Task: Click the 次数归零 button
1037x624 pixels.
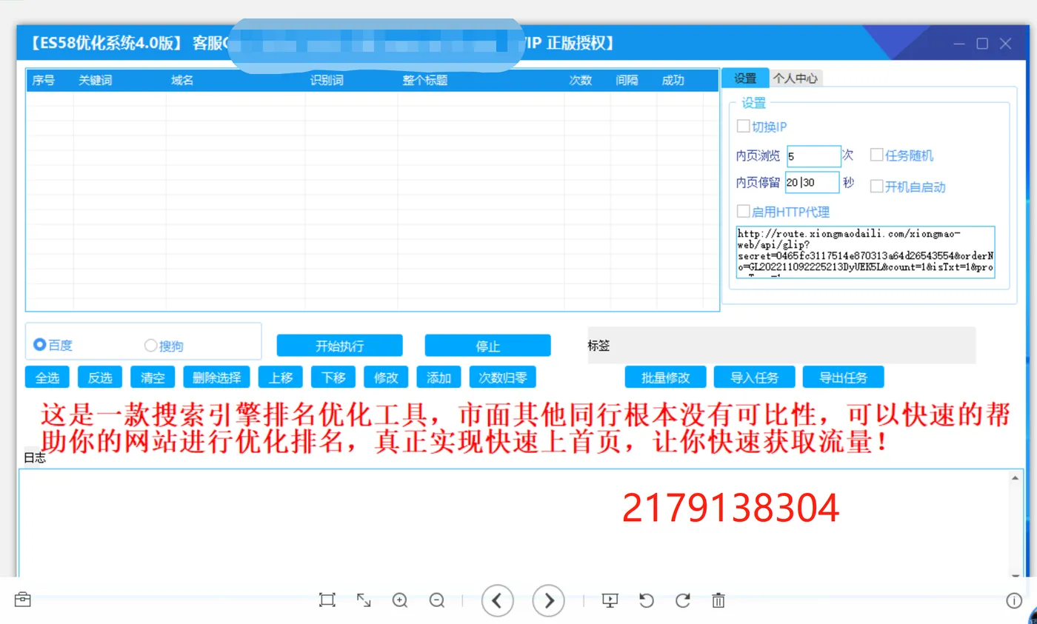Action: pyautogui.click(x=503, y=378)
